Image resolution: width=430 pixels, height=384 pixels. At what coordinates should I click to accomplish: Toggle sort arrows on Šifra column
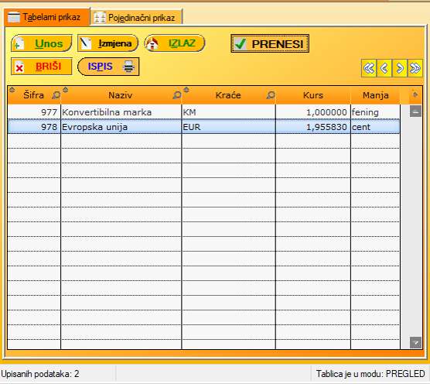(12, 90)
